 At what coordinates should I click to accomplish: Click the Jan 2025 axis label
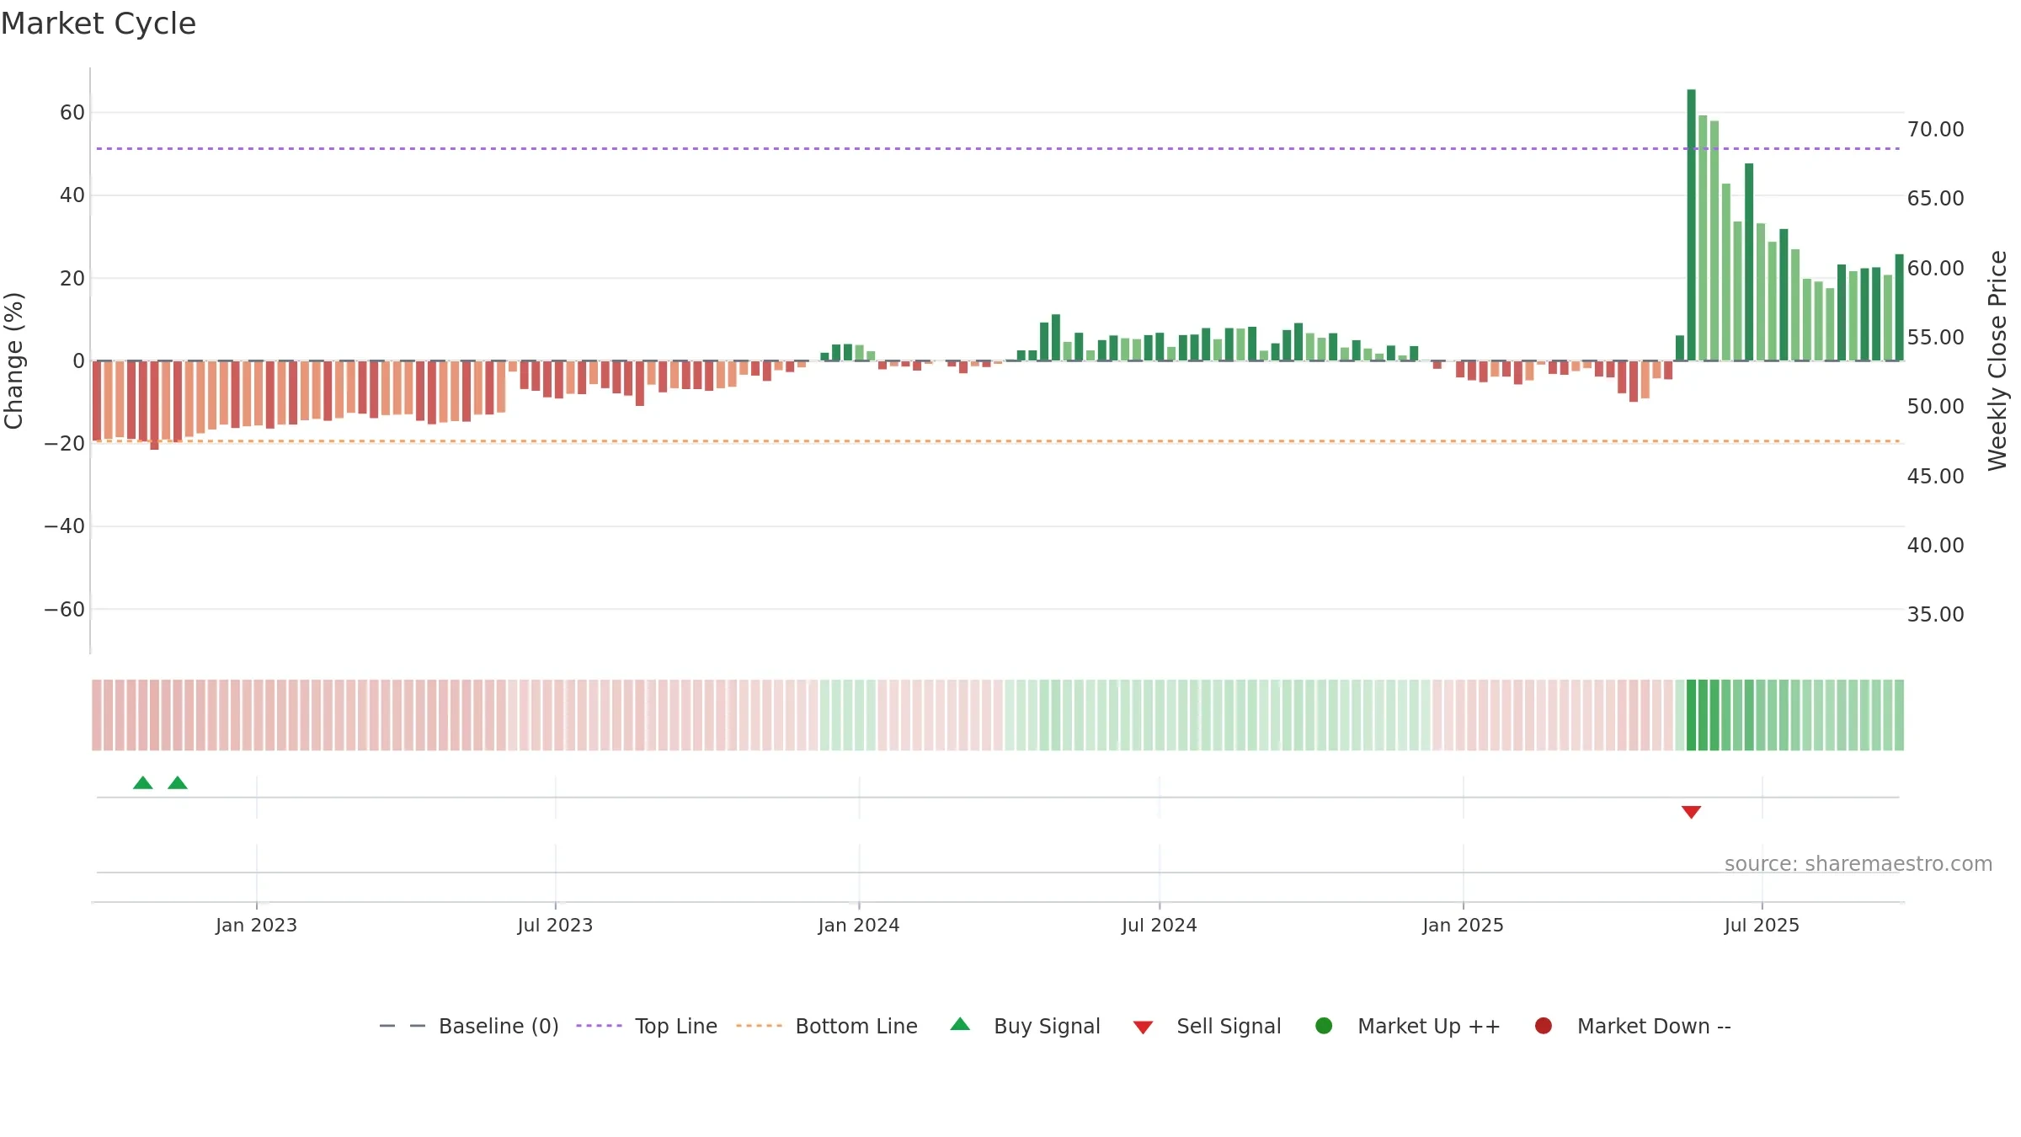[1463, 926]
